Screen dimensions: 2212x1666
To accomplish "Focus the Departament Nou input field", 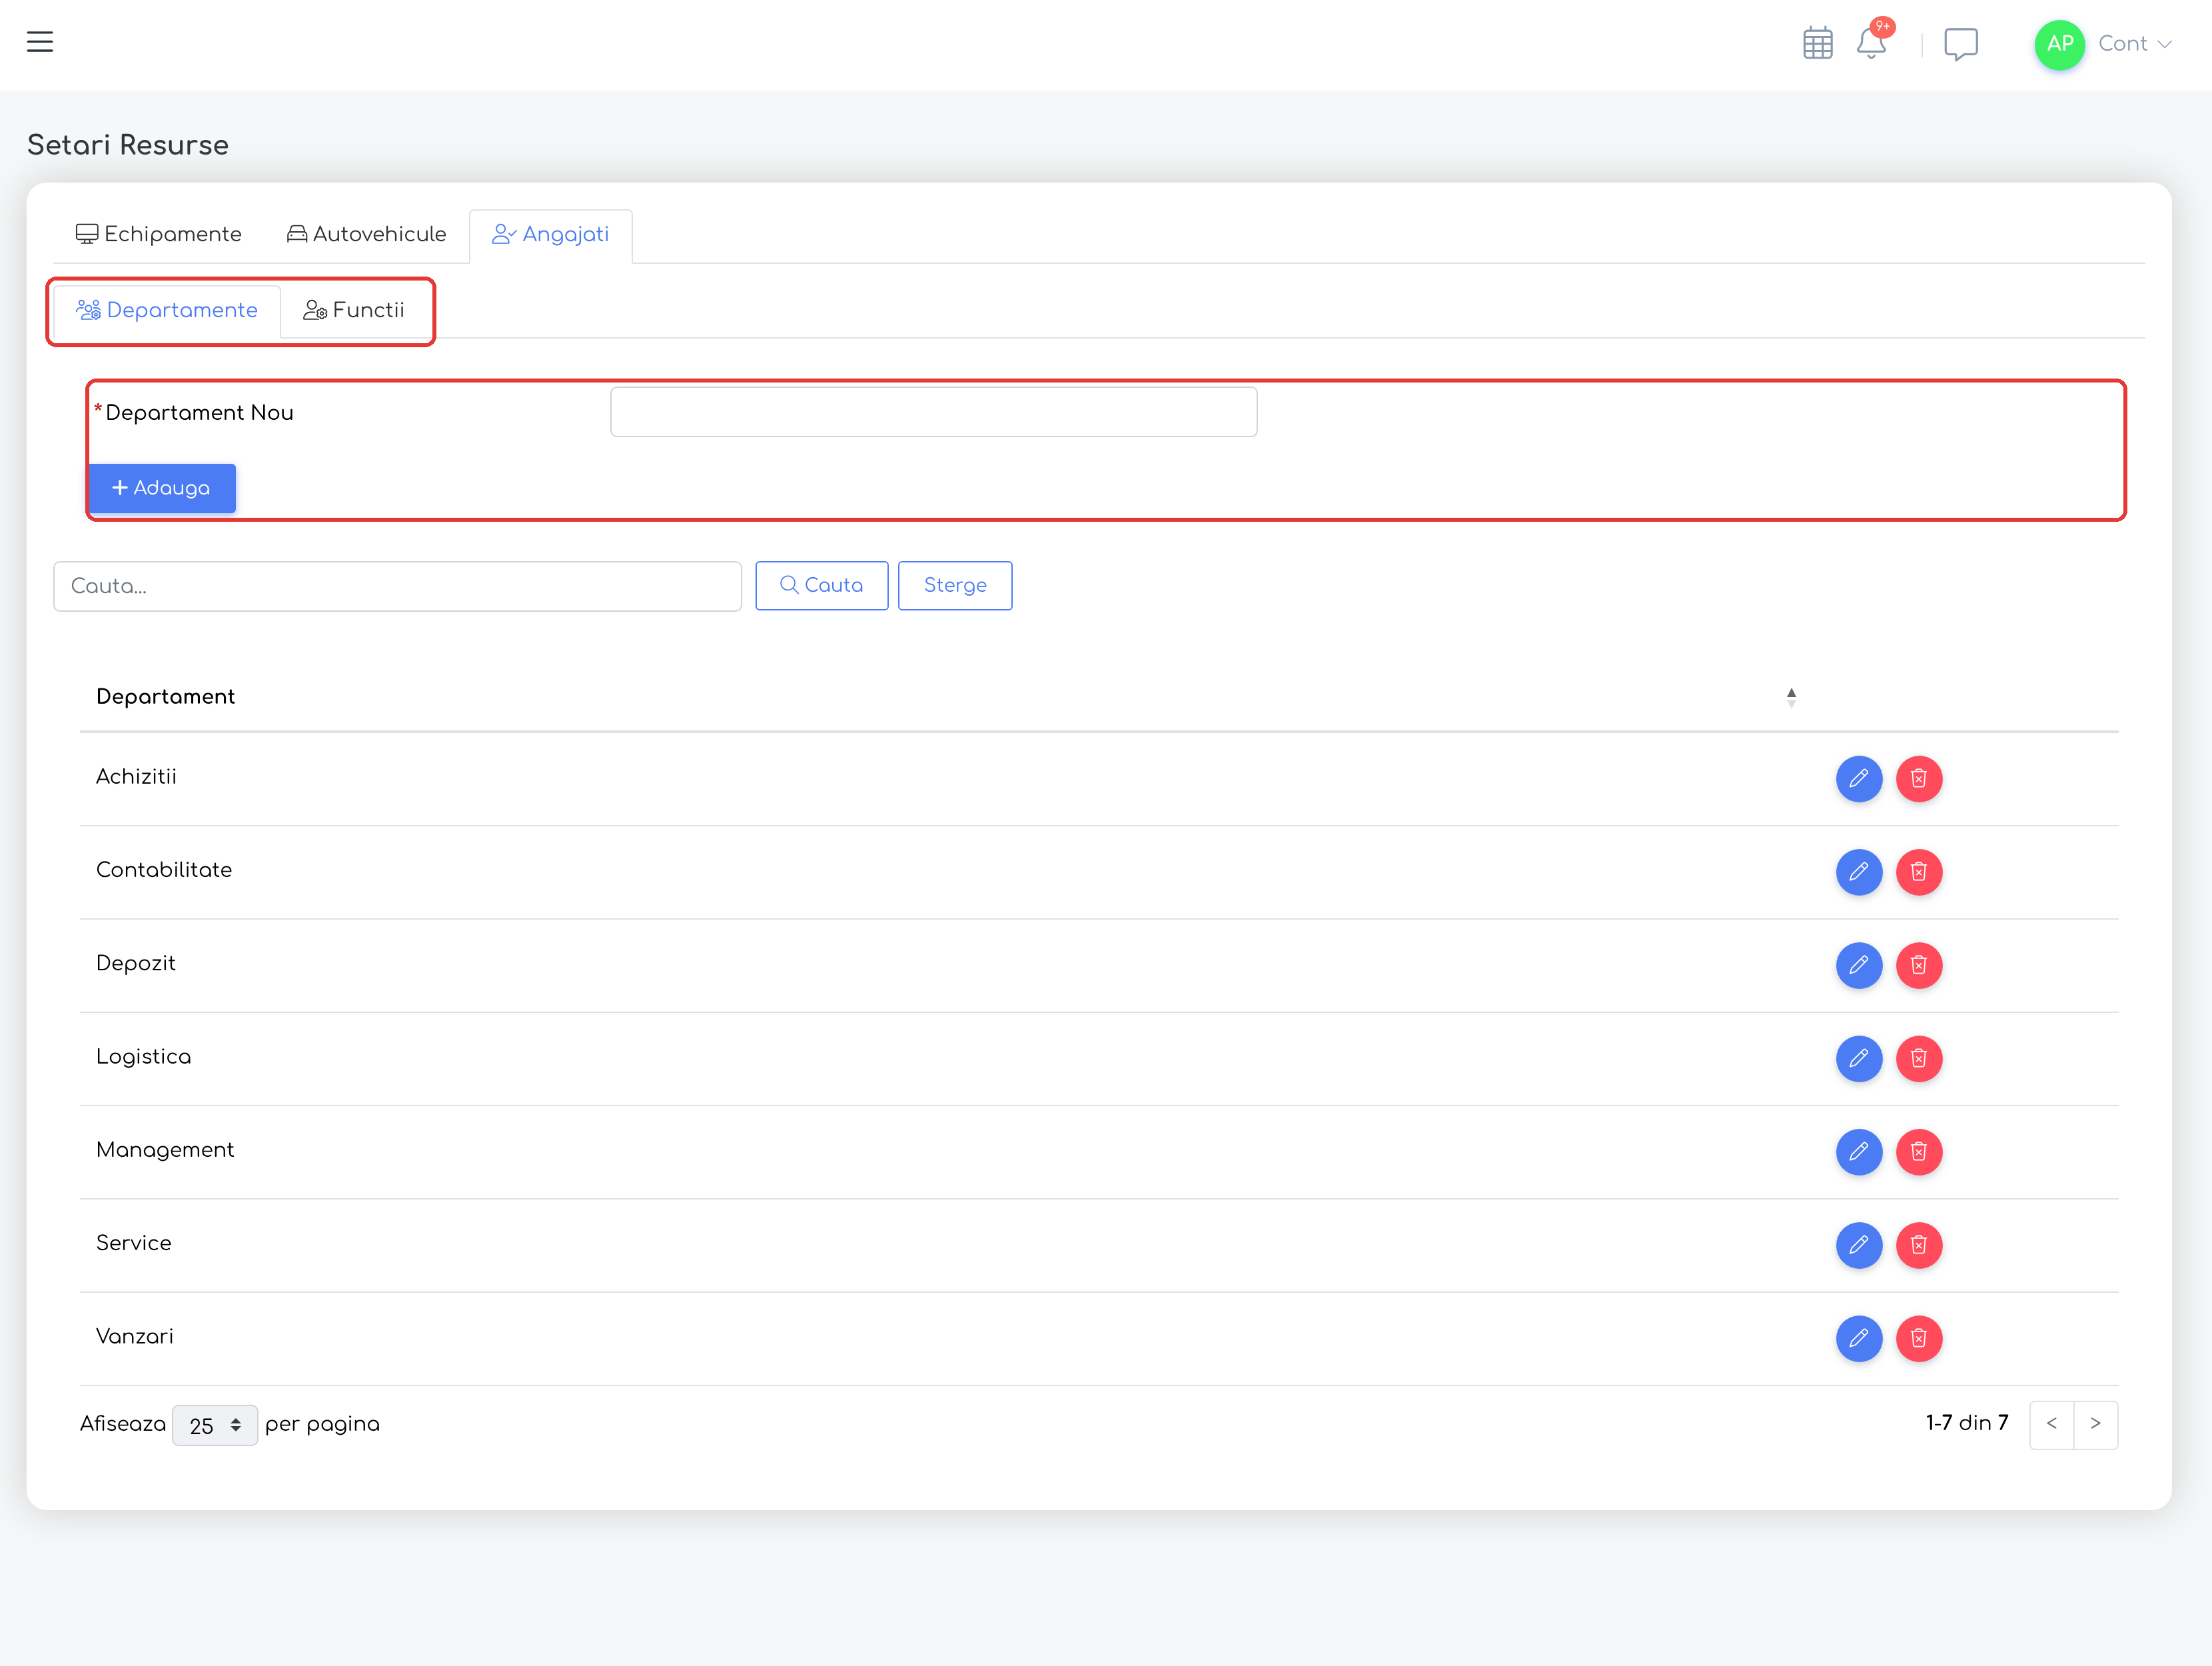I will point(933,412).
